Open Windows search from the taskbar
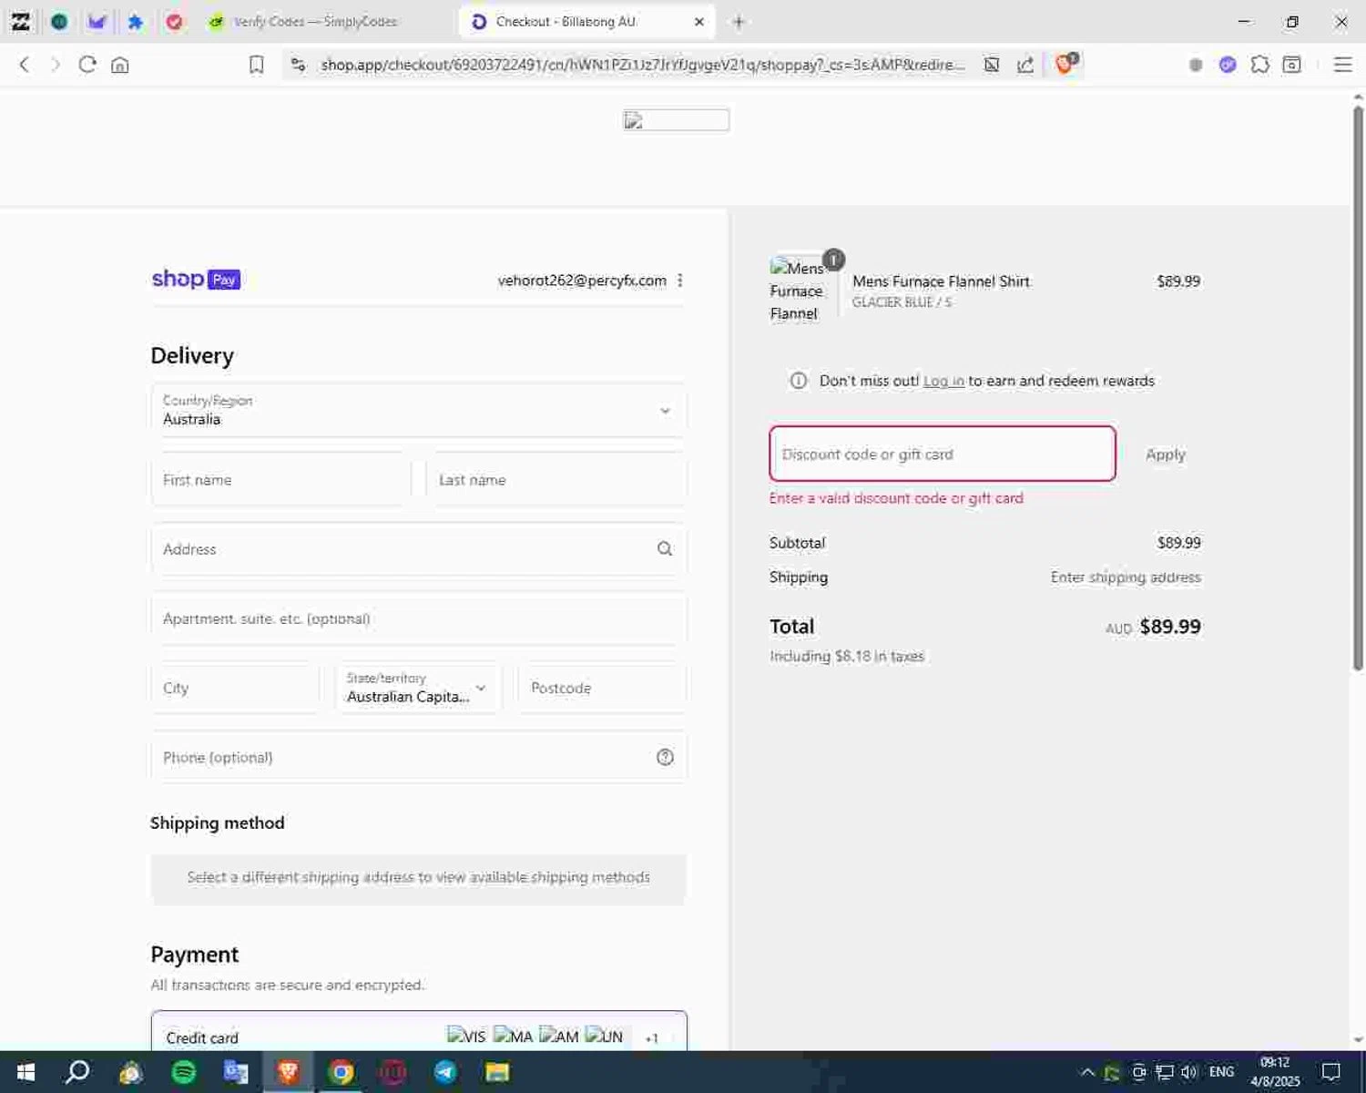This screenshot has height=1093, width=1366. click(77, 1072)
